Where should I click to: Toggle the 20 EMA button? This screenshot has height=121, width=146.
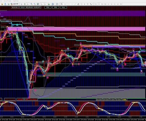coord(118,100)
